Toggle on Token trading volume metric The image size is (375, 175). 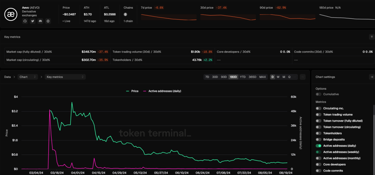coord(318,115)
